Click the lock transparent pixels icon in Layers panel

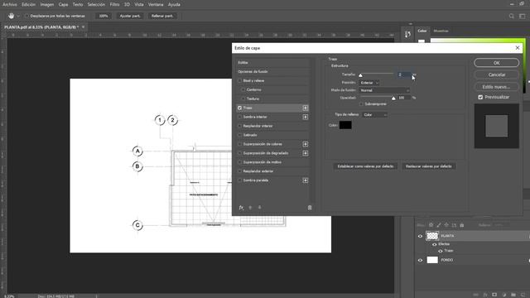431,225
